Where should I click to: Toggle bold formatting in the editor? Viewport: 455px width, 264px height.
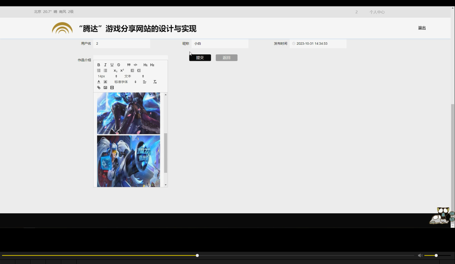(x=98, y=65)
